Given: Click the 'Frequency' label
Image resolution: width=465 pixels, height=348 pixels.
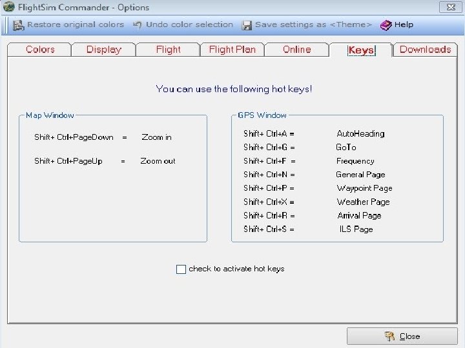Looking at the screenshot, I should 355,161.
